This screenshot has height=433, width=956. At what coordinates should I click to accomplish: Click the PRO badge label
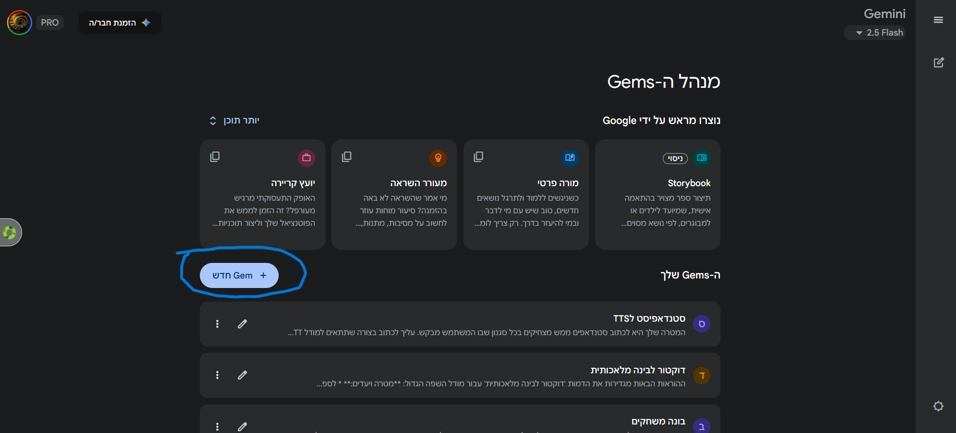50,23
